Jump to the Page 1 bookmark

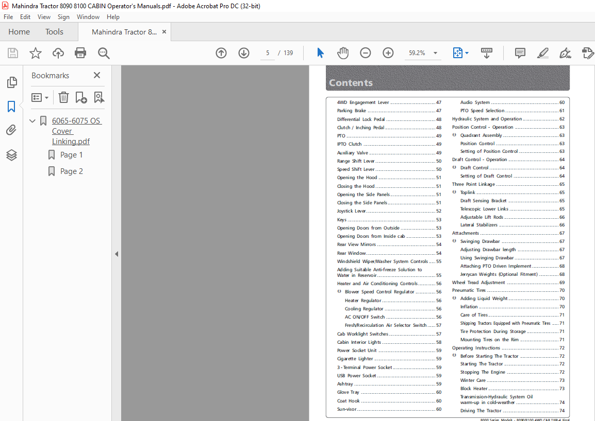(x=71, y=154)
